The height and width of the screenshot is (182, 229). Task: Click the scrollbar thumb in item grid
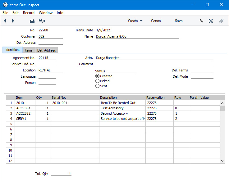pos(222,108)
